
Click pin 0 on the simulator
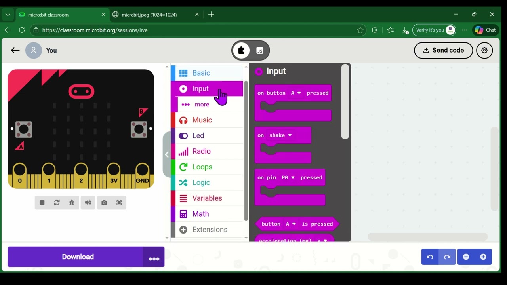[x=20, y=176]
